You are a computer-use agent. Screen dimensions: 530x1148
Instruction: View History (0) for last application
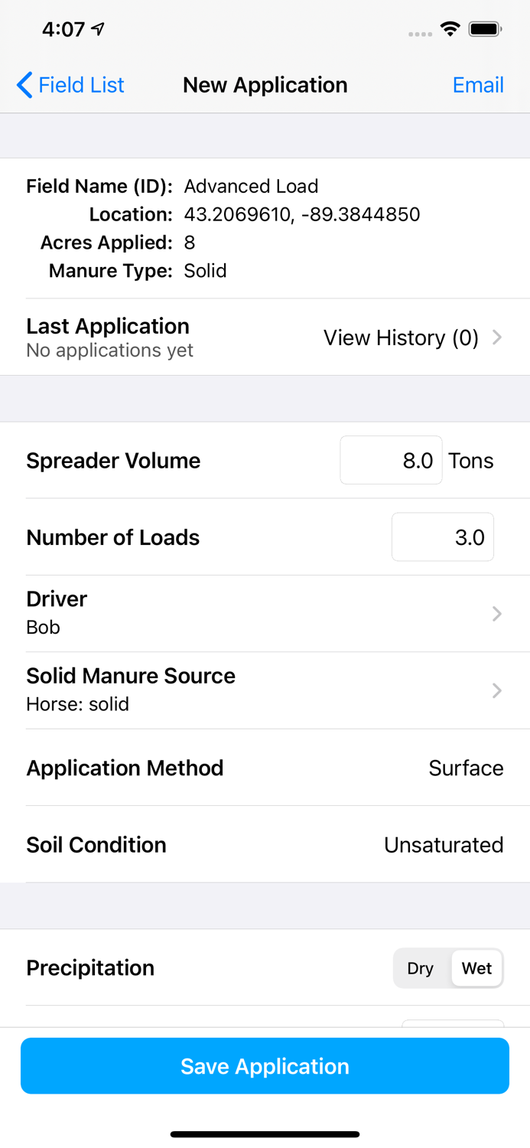(x=401, y=338)
